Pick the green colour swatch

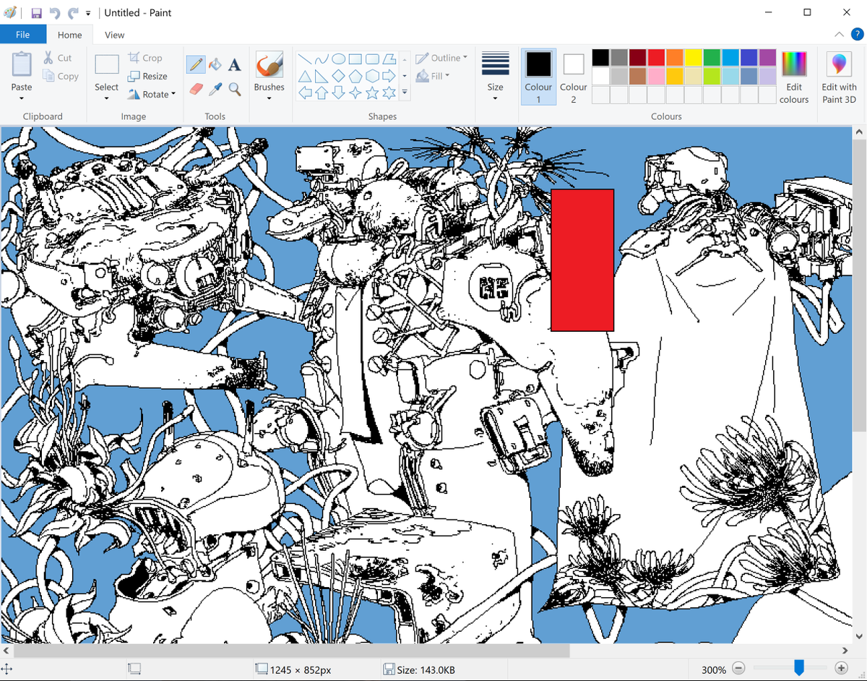point(712,57)
